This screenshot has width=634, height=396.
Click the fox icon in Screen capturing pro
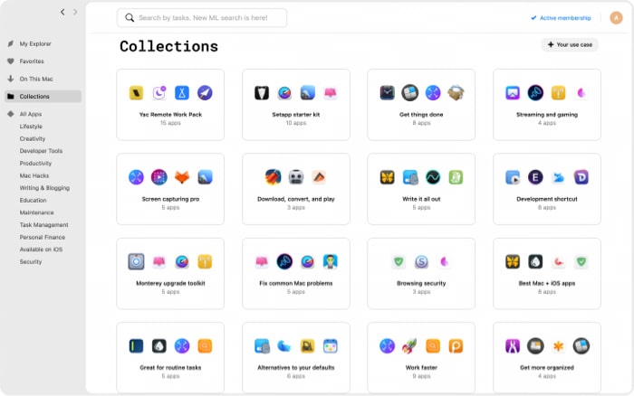pyautogui.click(x=182, y=177)
